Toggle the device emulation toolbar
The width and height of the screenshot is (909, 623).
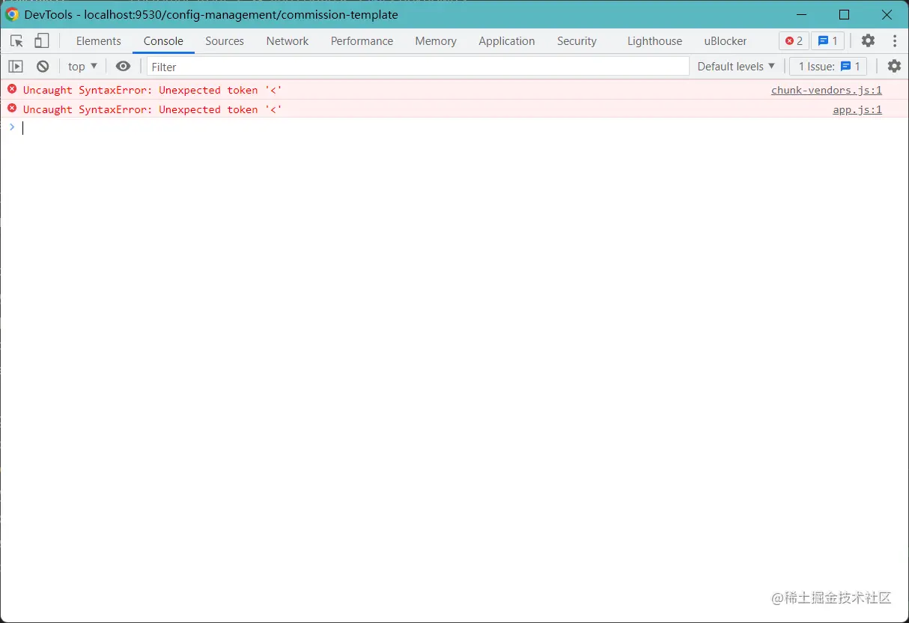pyautogui.click(x=41, y=40)
